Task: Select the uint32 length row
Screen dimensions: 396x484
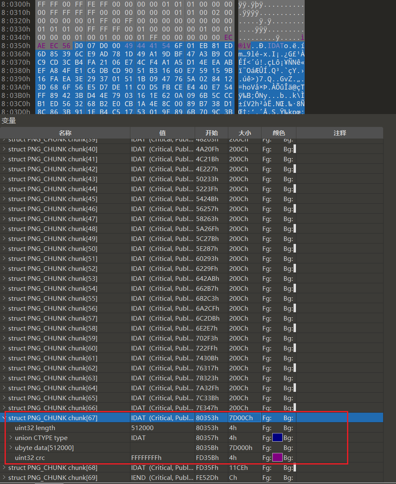Action: [191, 428]
